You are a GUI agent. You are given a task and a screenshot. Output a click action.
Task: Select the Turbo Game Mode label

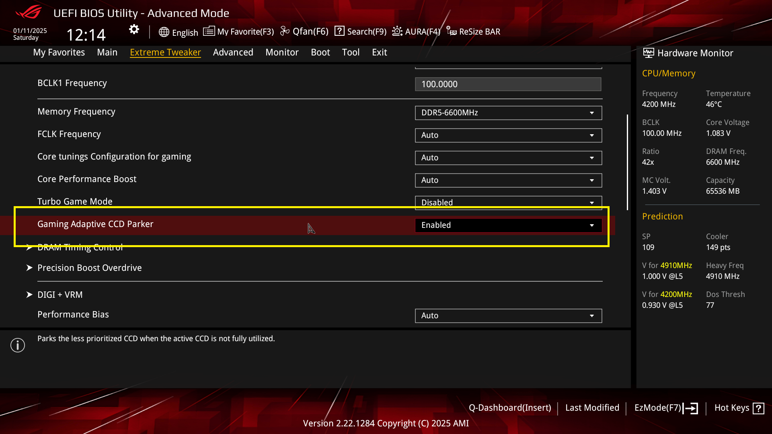point(75,202)
